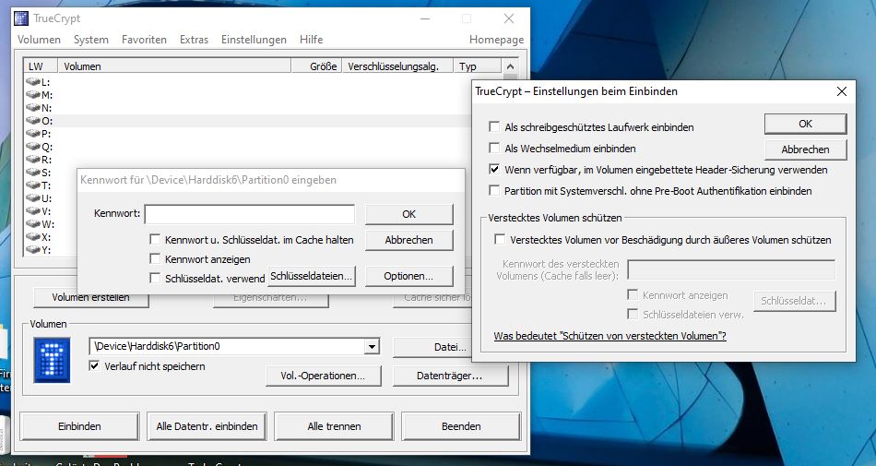Open the Homepage menu item
The height and width of the screenshot is (466, 876).
pos(496,40)
